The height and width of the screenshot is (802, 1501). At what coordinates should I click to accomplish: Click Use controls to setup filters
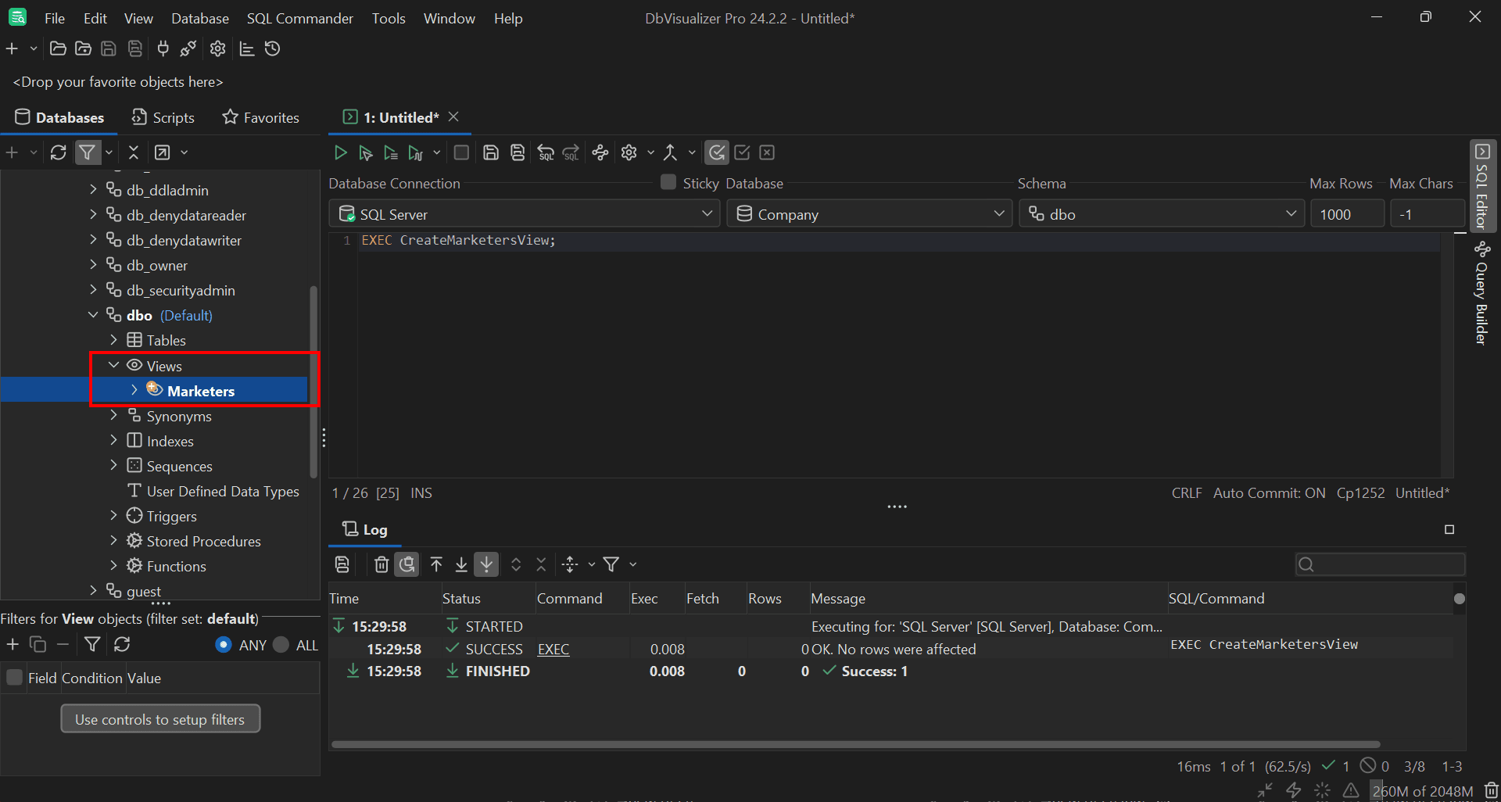(159, 718)
